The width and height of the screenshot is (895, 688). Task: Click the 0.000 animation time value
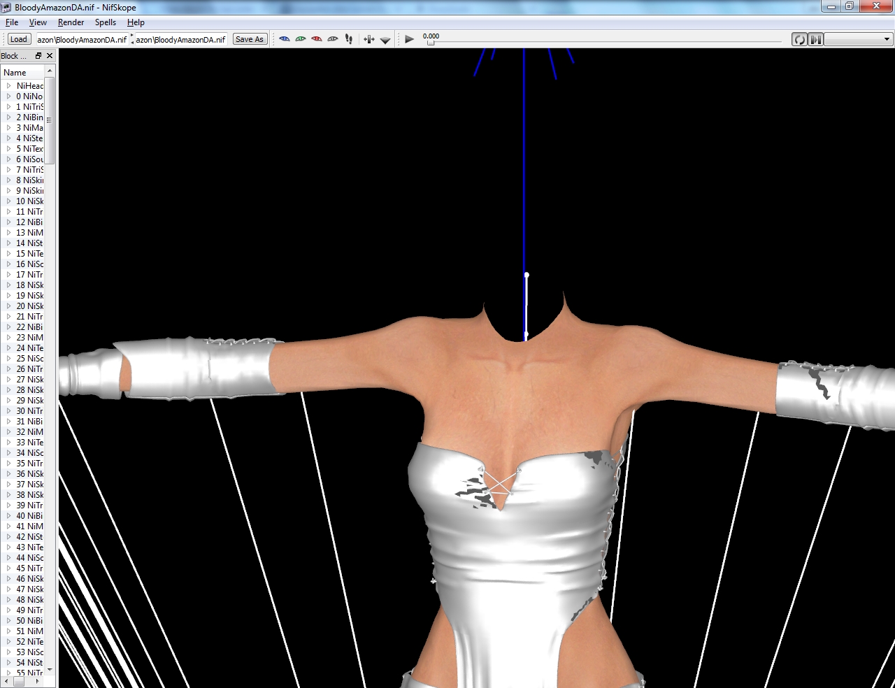coord(431,36)
